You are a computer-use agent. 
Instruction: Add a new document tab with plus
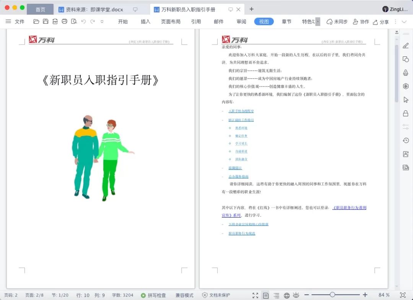tap(252, 9)
